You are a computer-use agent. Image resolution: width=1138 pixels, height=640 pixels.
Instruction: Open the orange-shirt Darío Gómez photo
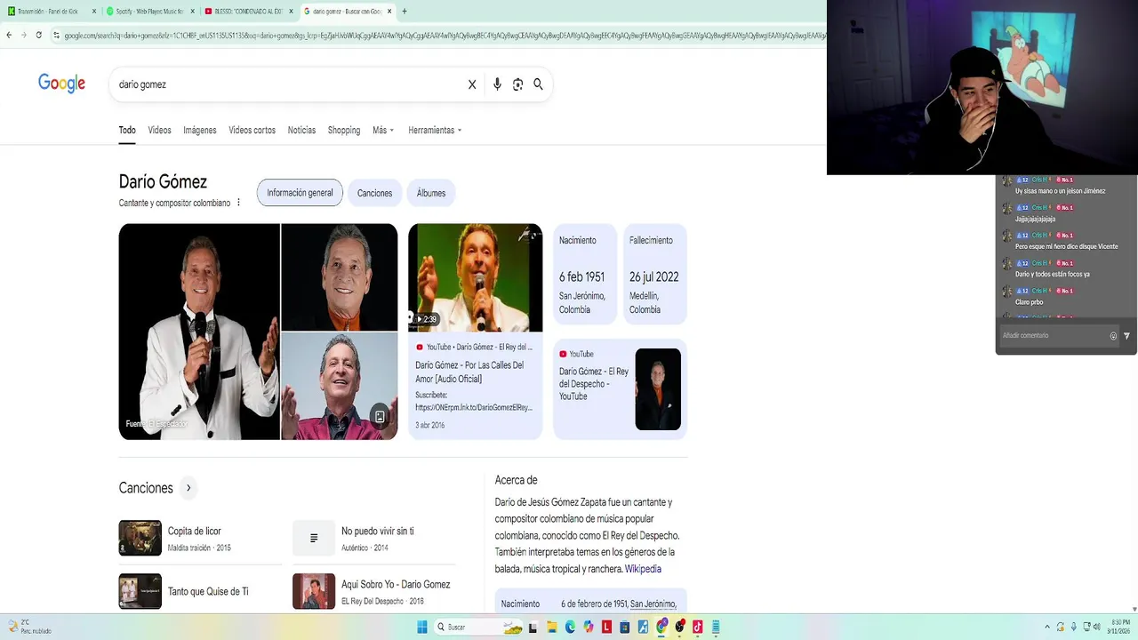pos(340,276)
